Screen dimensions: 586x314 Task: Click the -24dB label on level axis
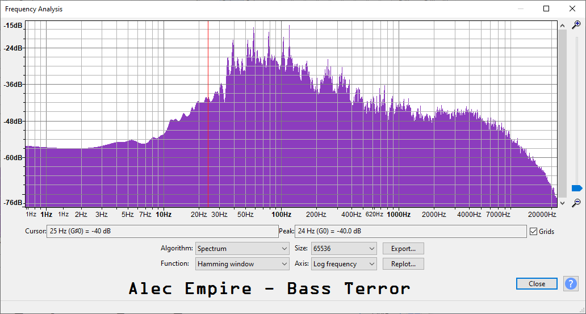pyautogui.click(x=13, y=48)
